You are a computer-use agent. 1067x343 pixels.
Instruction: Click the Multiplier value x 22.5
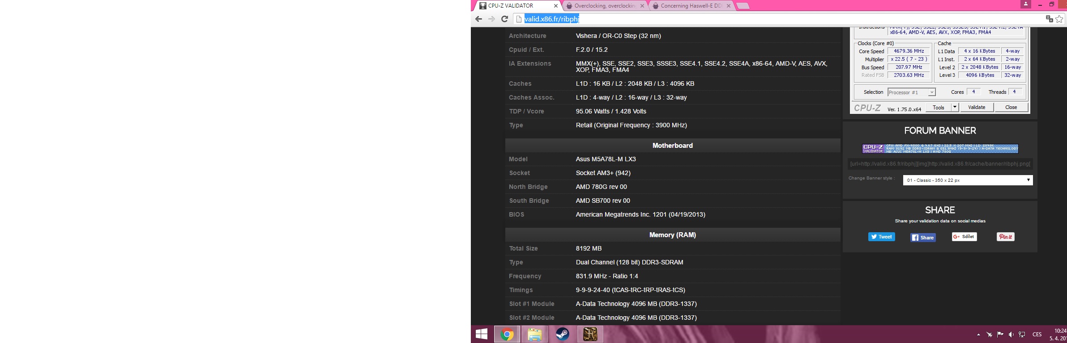click(909, 59)
